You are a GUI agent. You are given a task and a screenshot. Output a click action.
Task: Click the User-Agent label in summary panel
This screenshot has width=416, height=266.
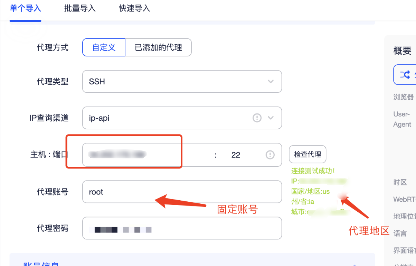point(402,119)
